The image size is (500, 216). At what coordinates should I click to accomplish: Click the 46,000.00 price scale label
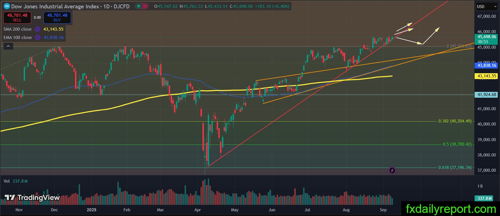click(487, 32)
